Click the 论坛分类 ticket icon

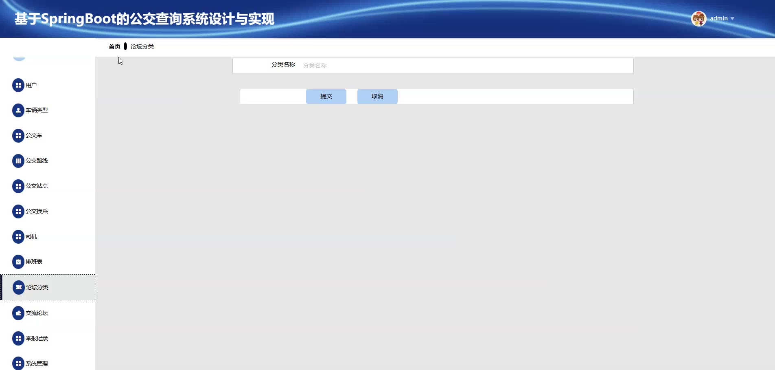point(19,287)
